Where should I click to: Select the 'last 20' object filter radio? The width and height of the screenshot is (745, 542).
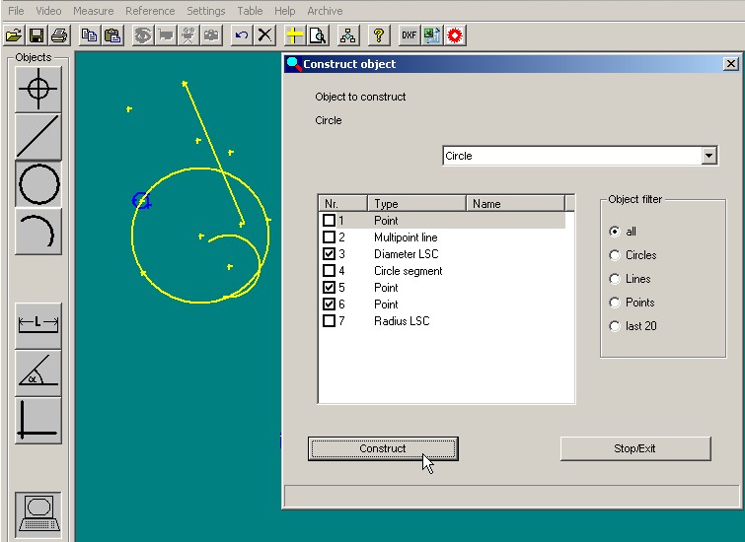click(x=615, y=326)
